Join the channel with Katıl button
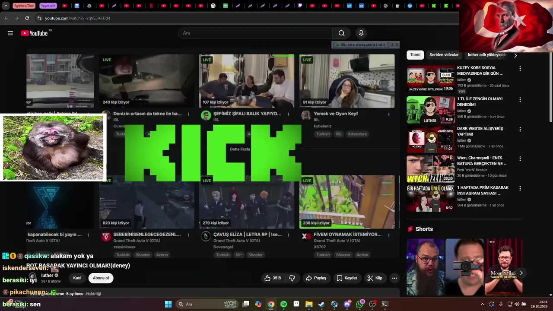 click(x=77, y=278)
